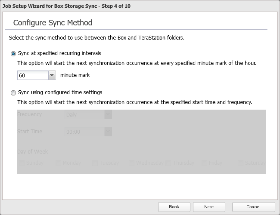Tick the Sunday checkbox
The height and width of the screenshot is (215, 280).
[x=21, y=163]
